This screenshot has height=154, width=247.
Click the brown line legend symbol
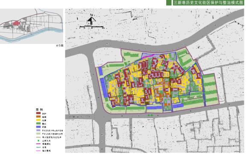click(38, 137)
